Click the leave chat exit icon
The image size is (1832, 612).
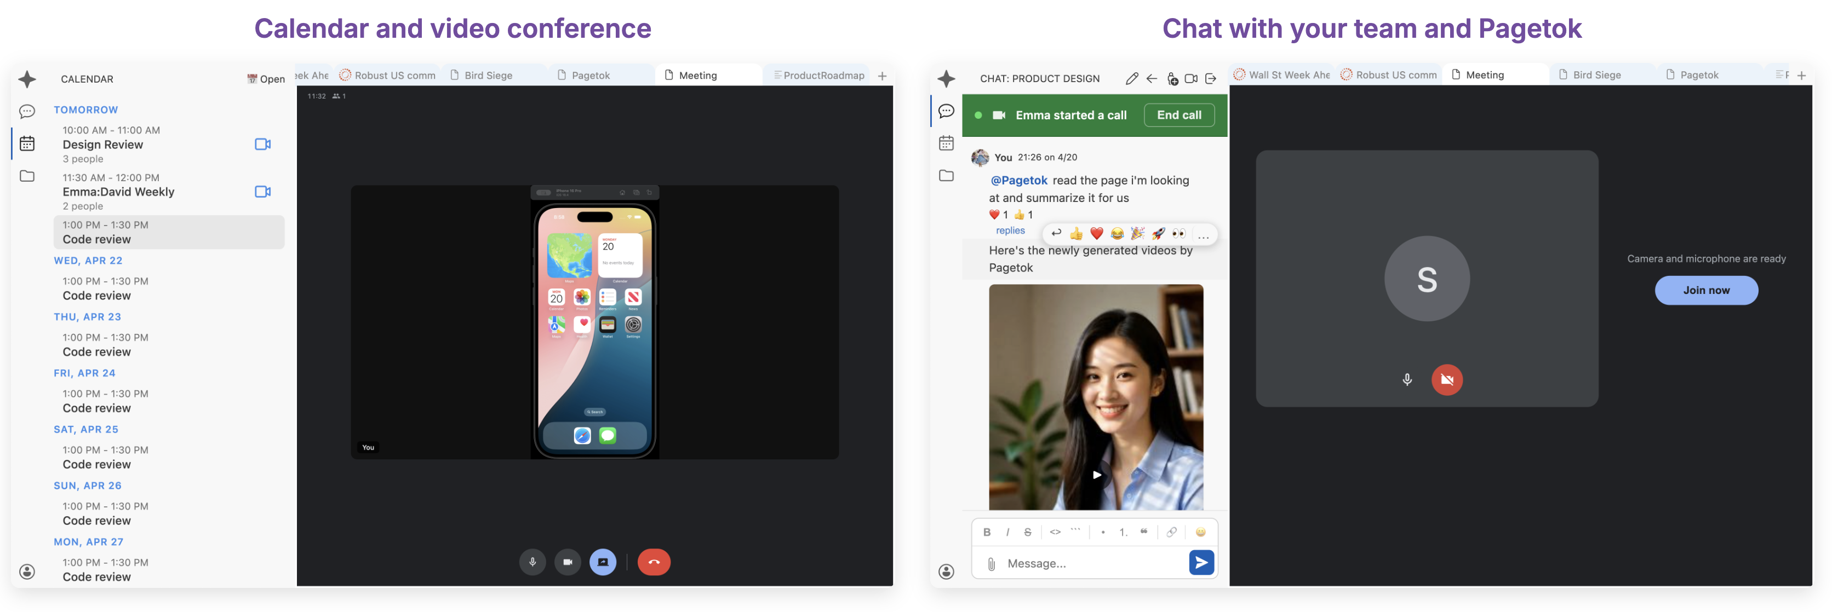click(x=1210, y=79)
